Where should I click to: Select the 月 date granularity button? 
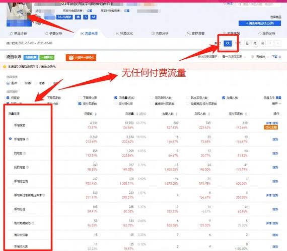[x=262, y=43]
